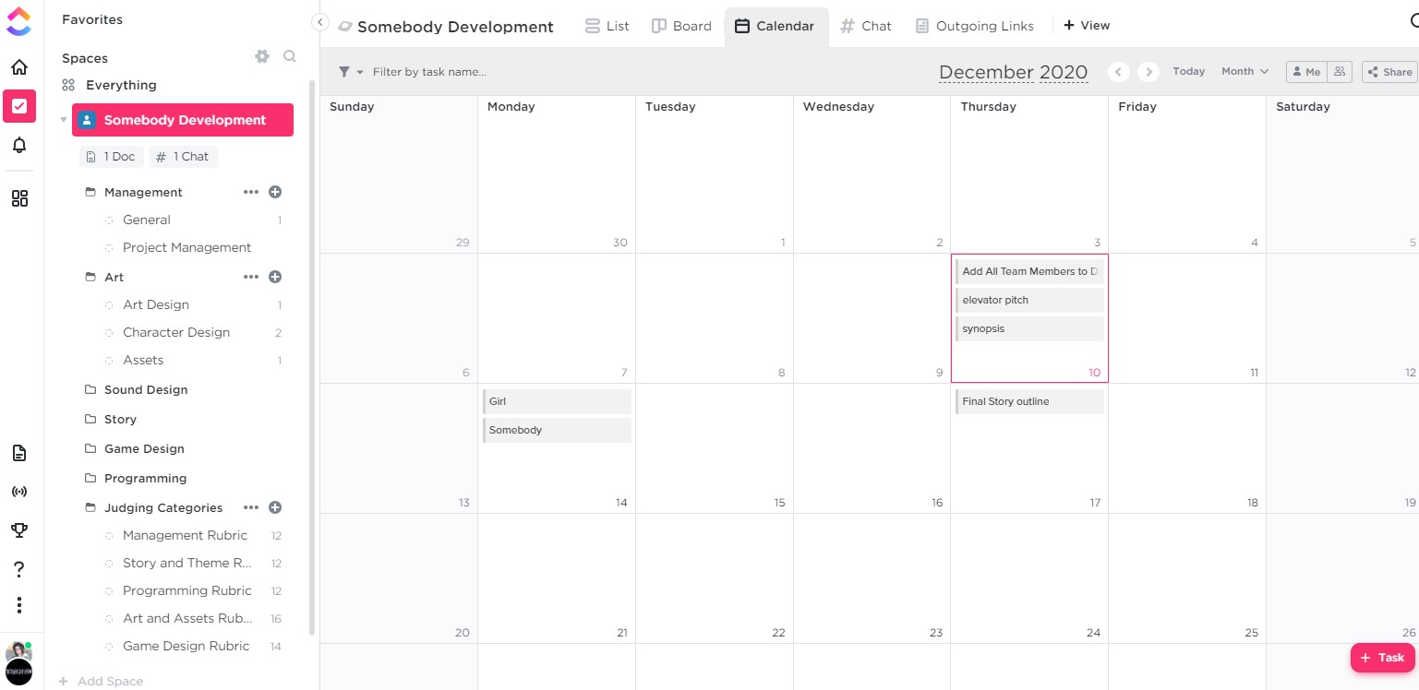1419x690 pixels.
Task: Open the Month view dropdown
Action: coord(1245,72)
